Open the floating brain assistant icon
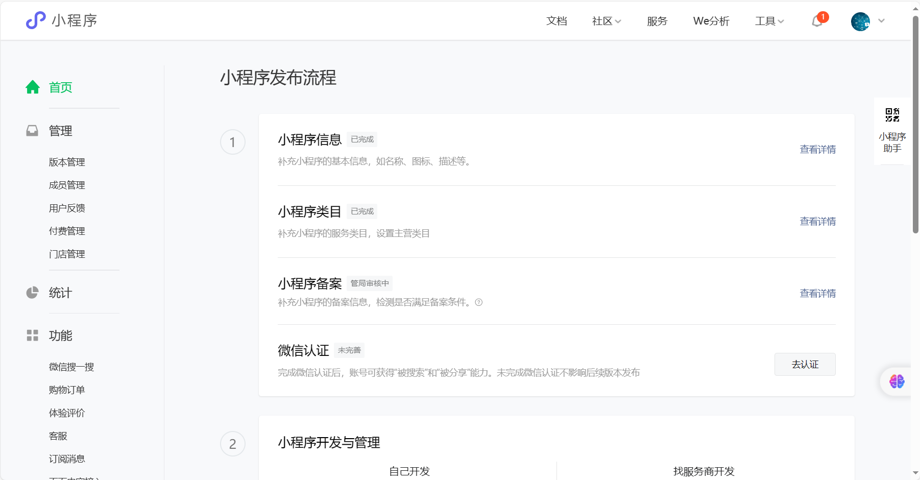920x480 pixels. 897,381
